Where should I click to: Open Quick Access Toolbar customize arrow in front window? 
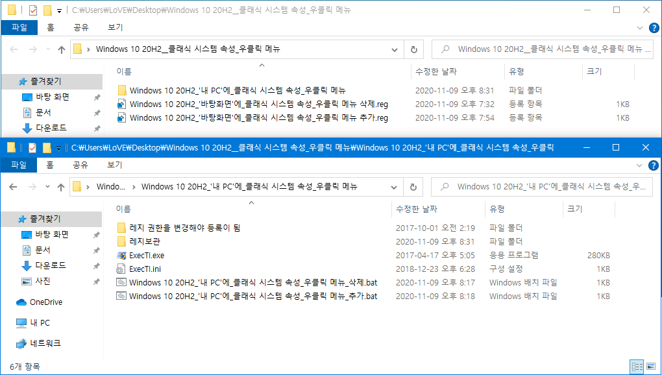click(58, 148)
